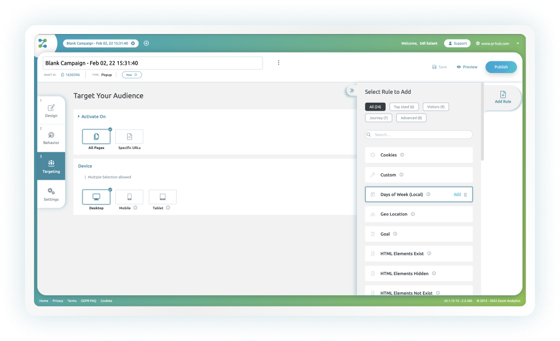Click the rule search input field

418,135
